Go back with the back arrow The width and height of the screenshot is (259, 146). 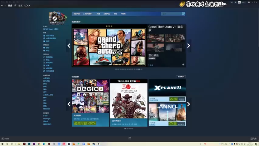tap(2, 6)
